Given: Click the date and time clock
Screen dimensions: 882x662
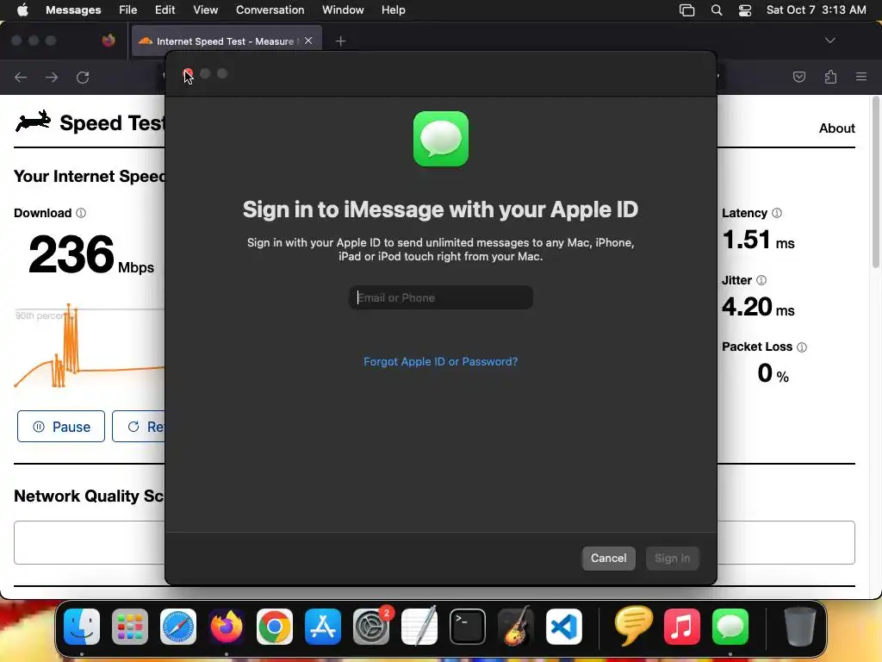Looking at the screenshot, I should pyautogui.click(x=816, y=9).
